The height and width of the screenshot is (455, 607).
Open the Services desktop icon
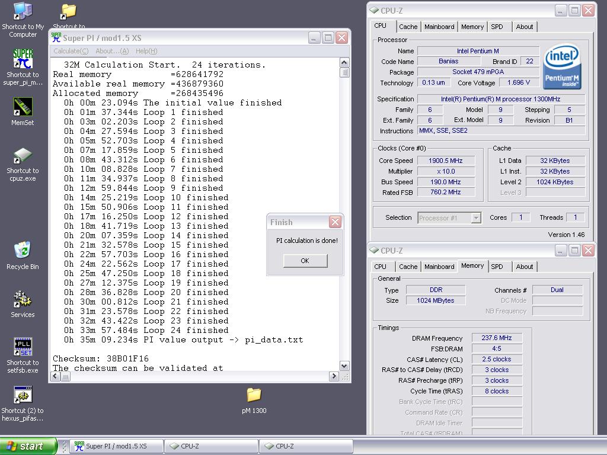click(23, 299)
